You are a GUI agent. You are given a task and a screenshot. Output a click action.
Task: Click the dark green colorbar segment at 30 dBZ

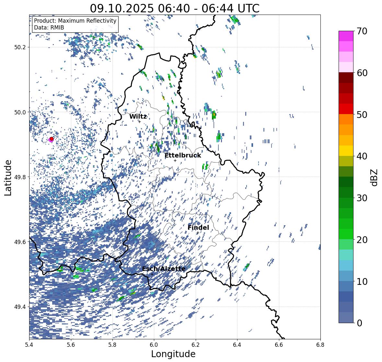[346, 193]
